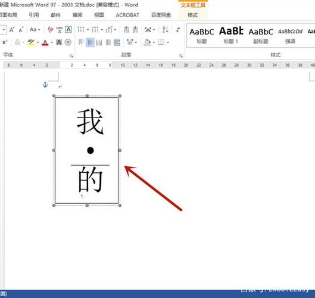
Task: Open the 邮件 ribbon tab
Action: 55,15
